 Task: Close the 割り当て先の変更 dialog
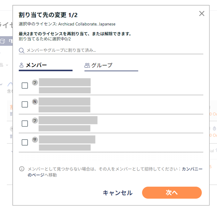[201, 14]
